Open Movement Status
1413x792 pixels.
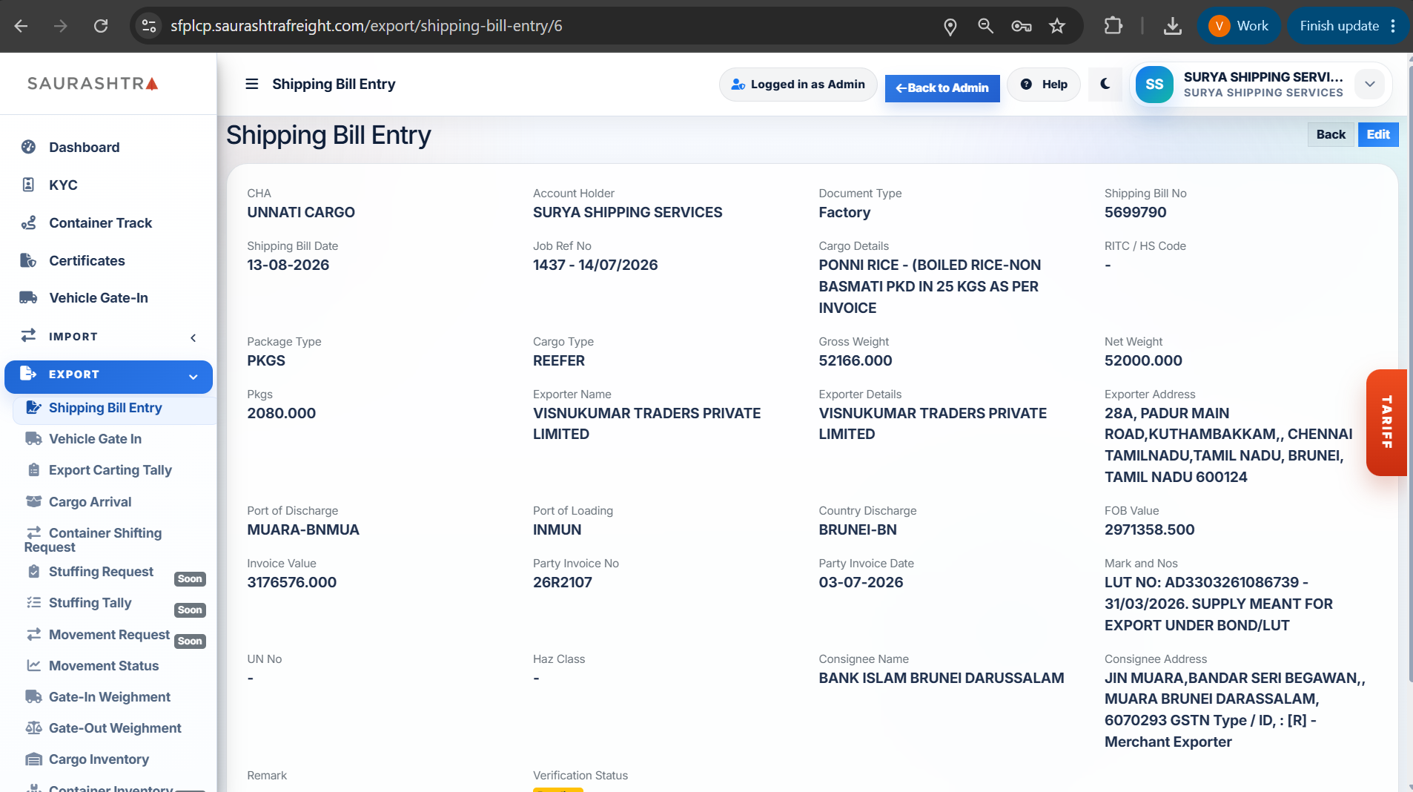(103, 666)
